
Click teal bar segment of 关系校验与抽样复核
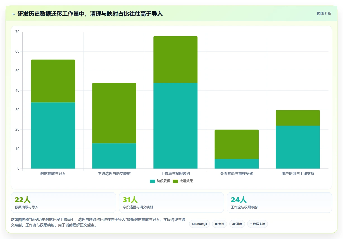(x=237, y=164)
